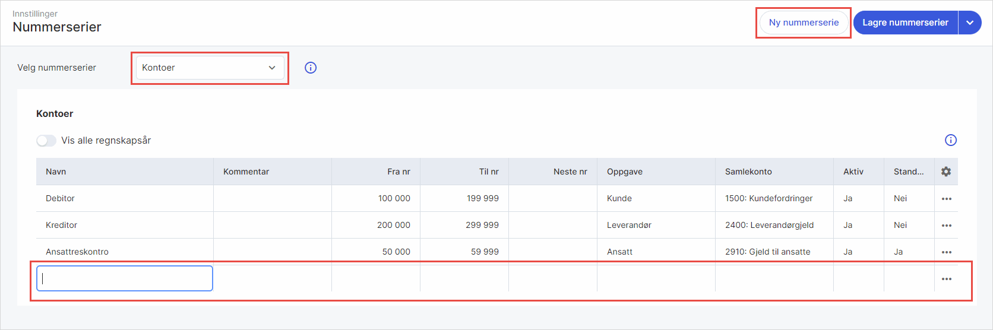
Task: Expand arrow next to Lagre nummerserier
Action: [x=970, y=23]
